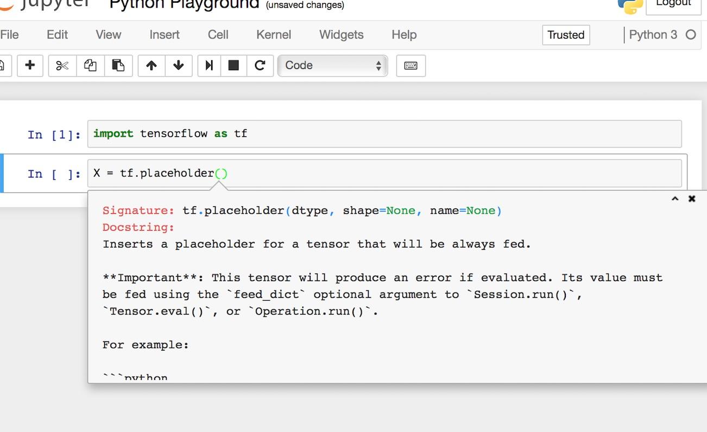Click the 'Inserts a placeholder' docstring line
The width and height of the screenshot is (707, 432).
317,244
